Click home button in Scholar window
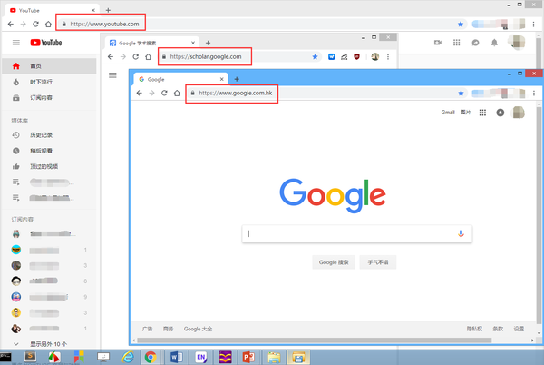This screenshot has width=544, height=365. click(x=148, y=56)
